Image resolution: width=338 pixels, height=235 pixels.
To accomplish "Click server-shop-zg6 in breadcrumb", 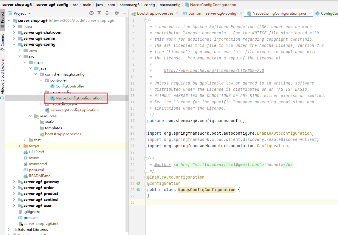I will pyautogui.click(x=17, y=5).
